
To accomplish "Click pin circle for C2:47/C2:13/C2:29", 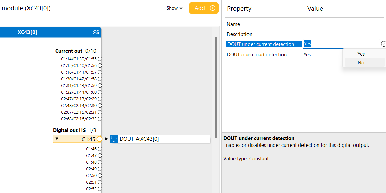I will 100,99.
